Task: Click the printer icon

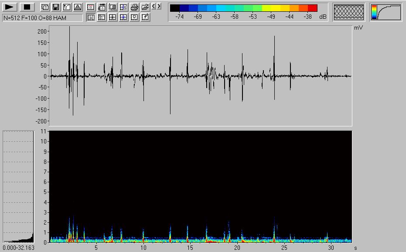Action: pyautogui.click(x=135, y=7)
